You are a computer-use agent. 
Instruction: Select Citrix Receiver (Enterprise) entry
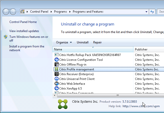coord(77,74)
